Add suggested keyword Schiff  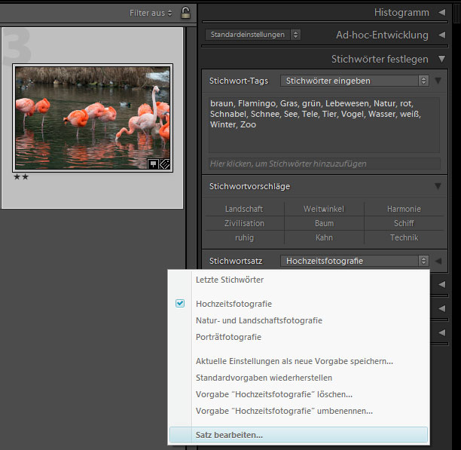pos(404,223)
